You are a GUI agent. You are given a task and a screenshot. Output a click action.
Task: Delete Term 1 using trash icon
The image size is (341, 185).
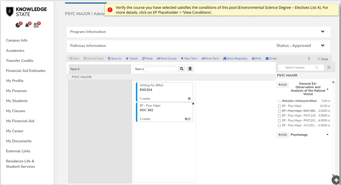pos(190,69)
